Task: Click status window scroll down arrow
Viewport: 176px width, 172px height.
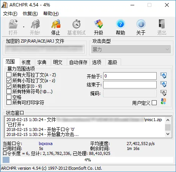Action: (x=168, y=134)
